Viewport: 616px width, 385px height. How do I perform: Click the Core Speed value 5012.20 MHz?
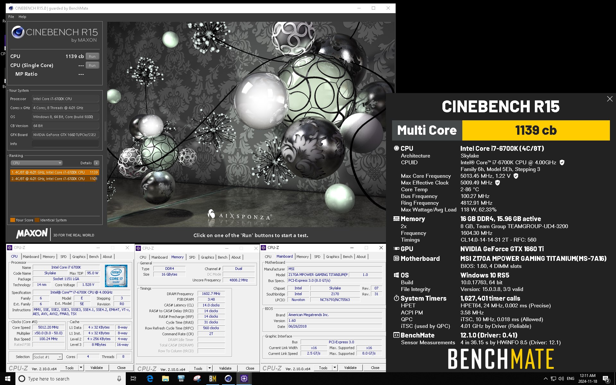[x=48, y=328]
